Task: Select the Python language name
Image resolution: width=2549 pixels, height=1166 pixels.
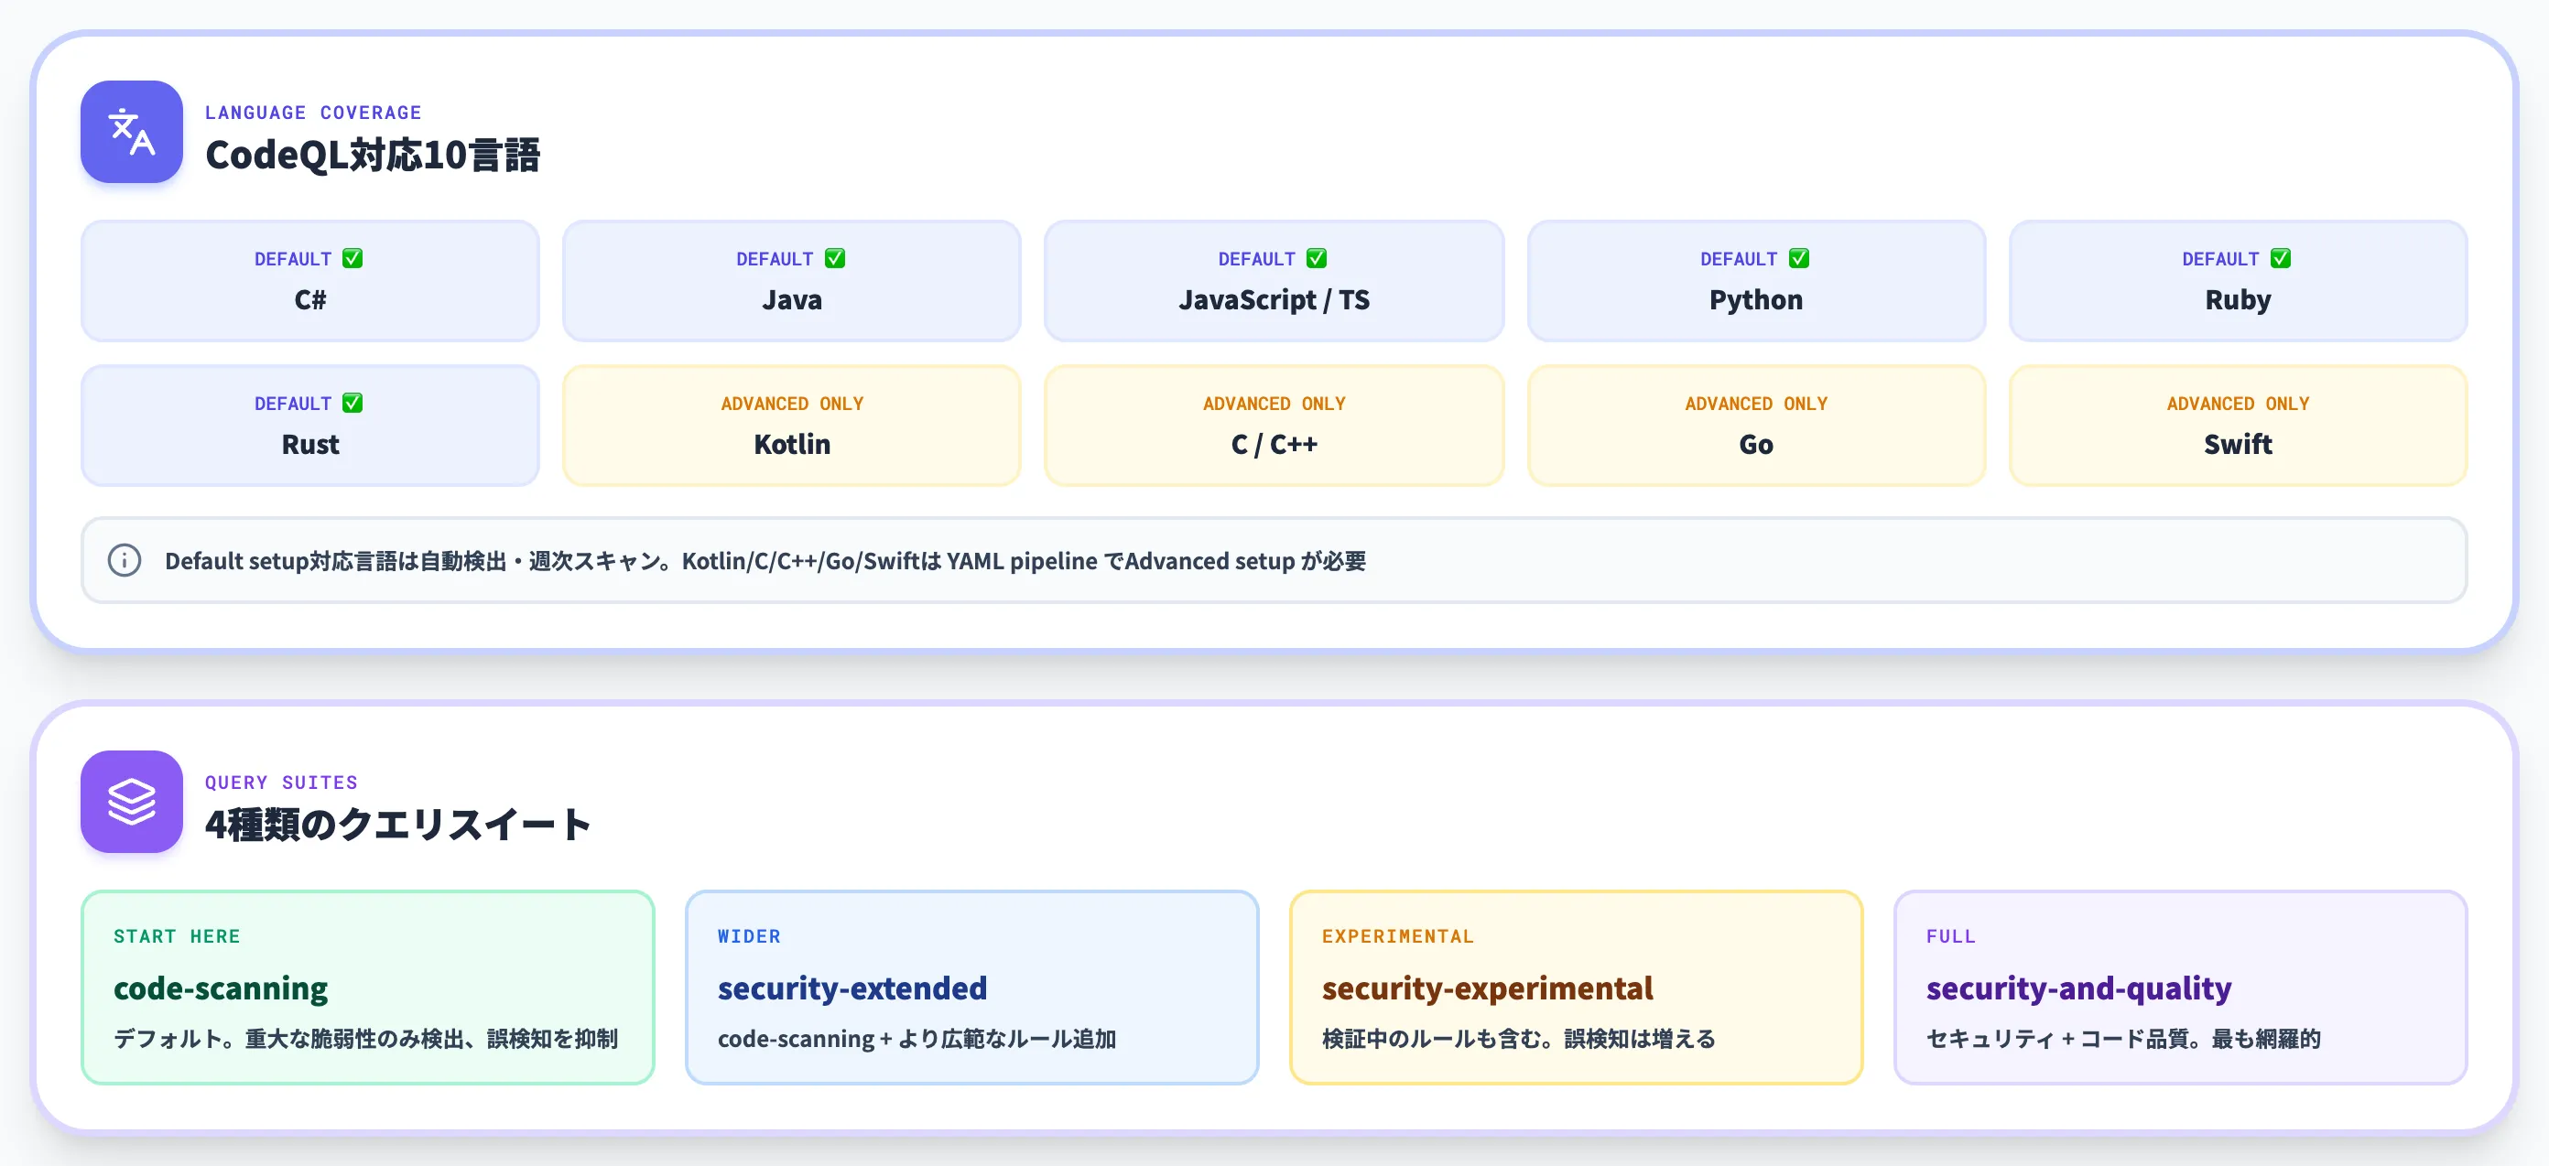Action: (x=1755, y=299)
